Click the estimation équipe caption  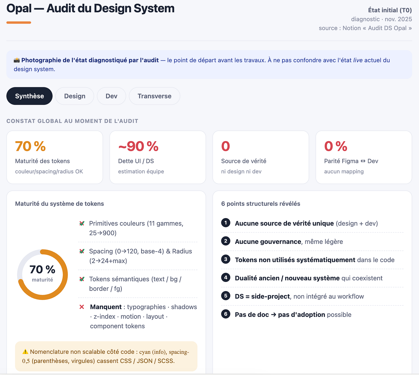pos(141,172)
